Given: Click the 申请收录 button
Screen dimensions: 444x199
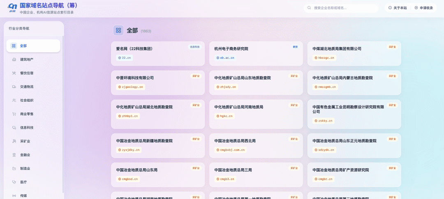Looking at the screenshot, I should [423, 8].
